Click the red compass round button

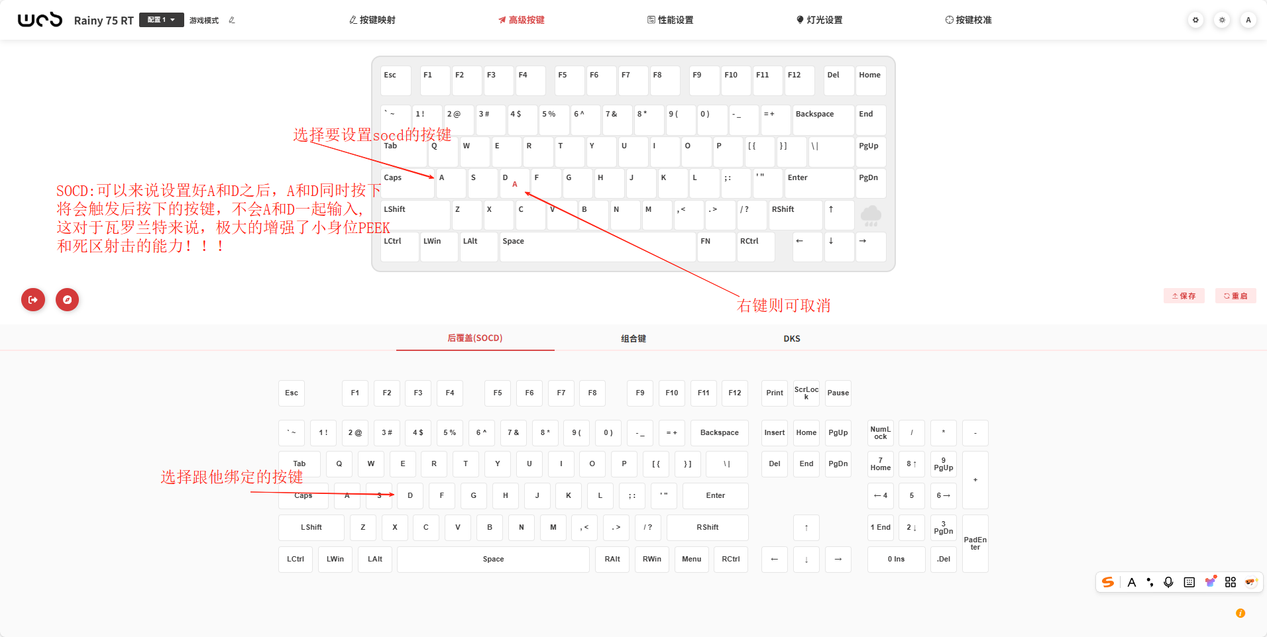pyautogui.click(x=67, y=299)
